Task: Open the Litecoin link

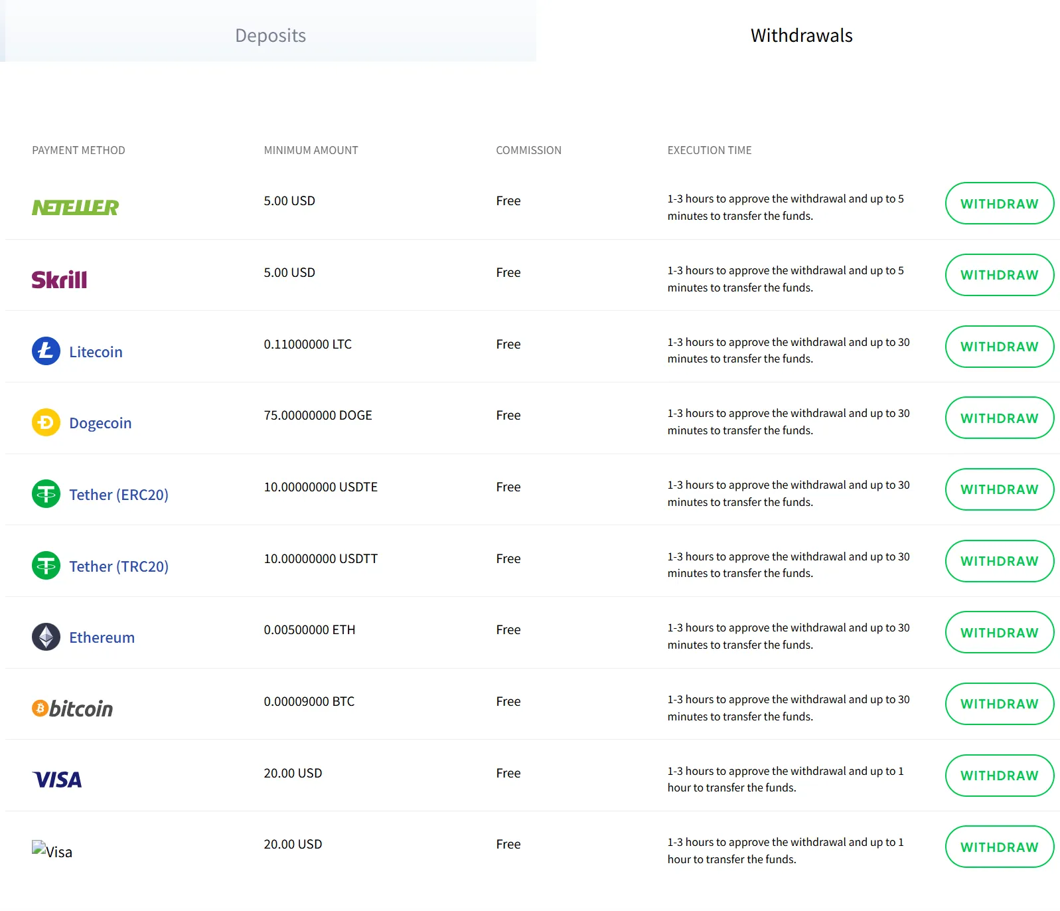Action: 96,352
